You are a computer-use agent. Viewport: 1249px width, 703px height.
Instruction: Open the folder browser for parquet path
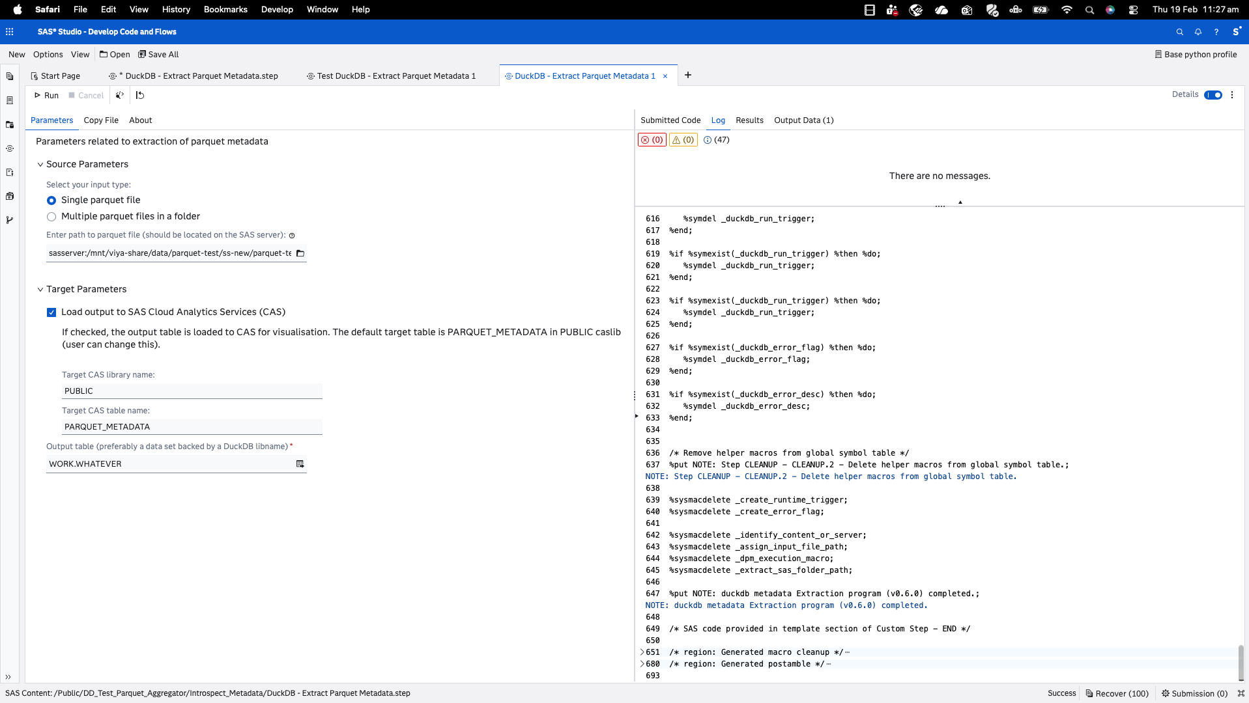[x=300, y=253]
